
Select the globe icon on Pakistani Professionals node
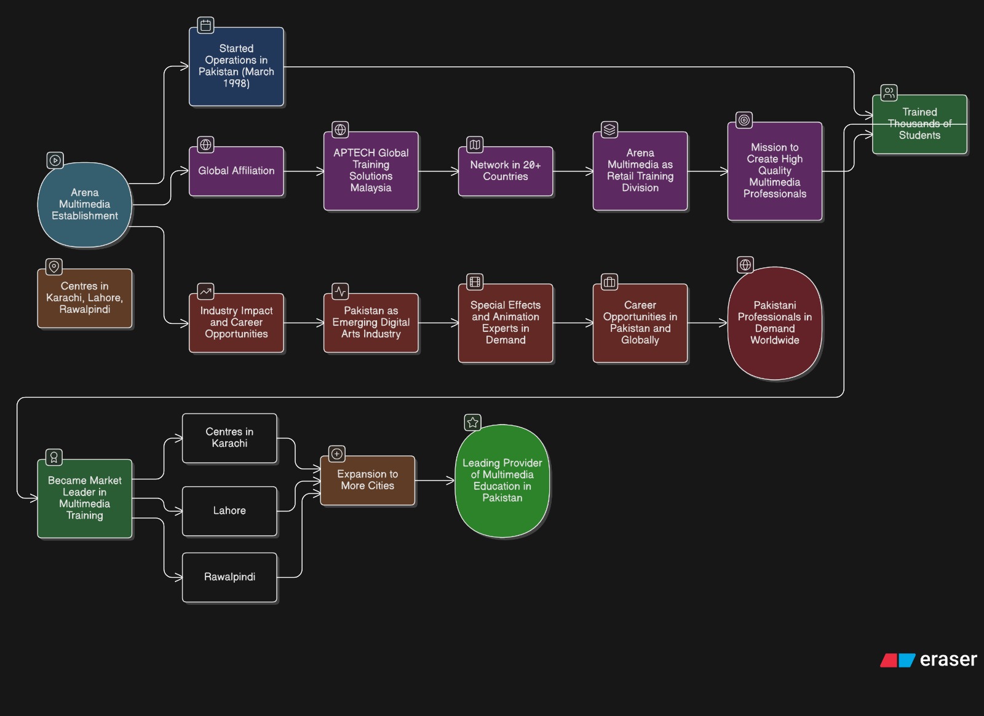[745, 265]
